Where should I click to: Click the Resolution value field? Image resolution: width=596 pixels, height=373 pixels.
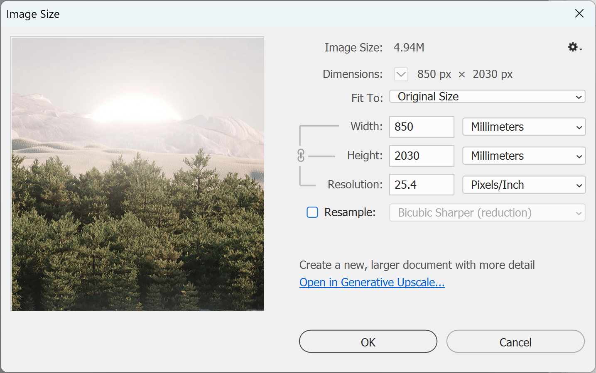(x=422, y=185)
